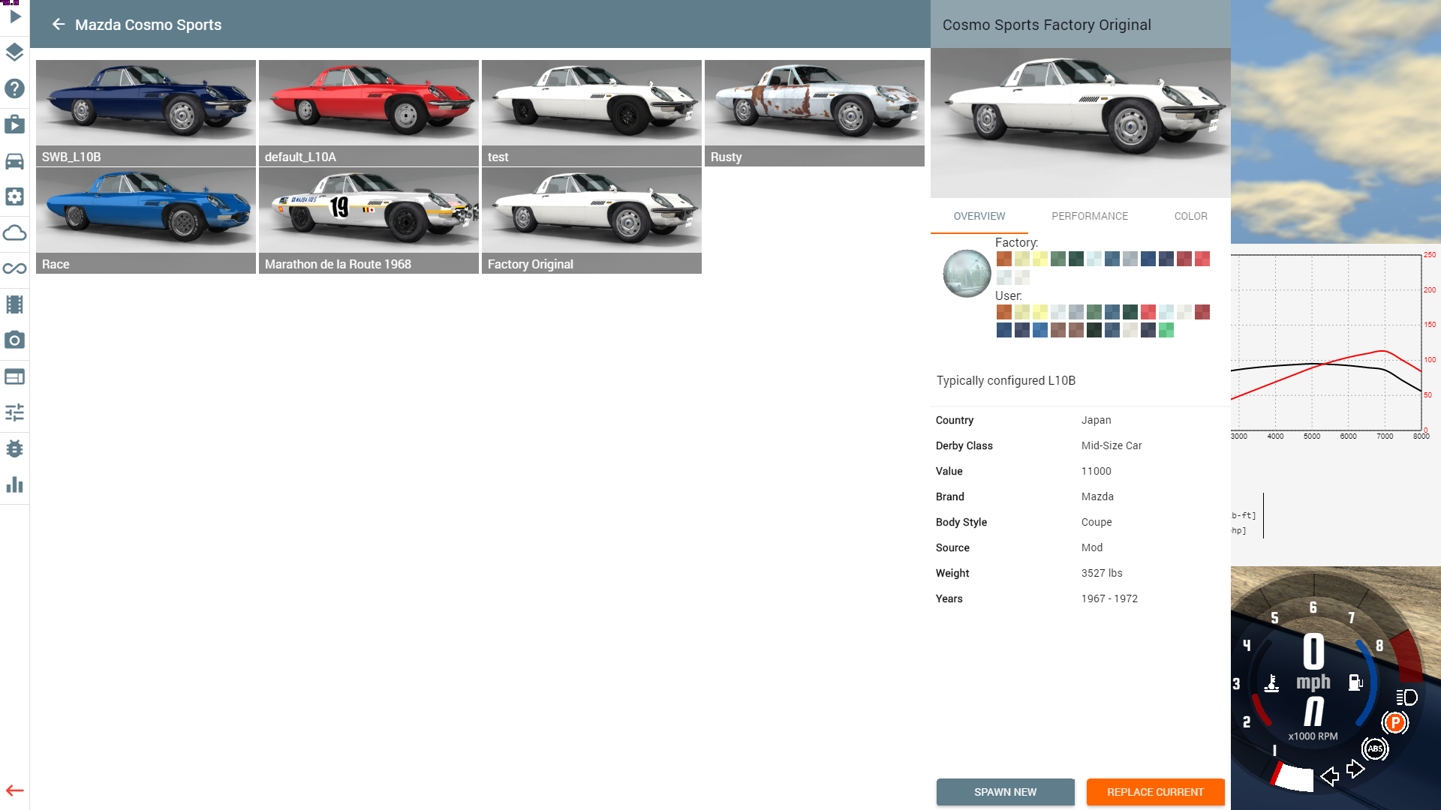This screenshot has height=810, width=1441.
Task: Pick the orange Factory color swatch
Action: [x=1004, y=259]
